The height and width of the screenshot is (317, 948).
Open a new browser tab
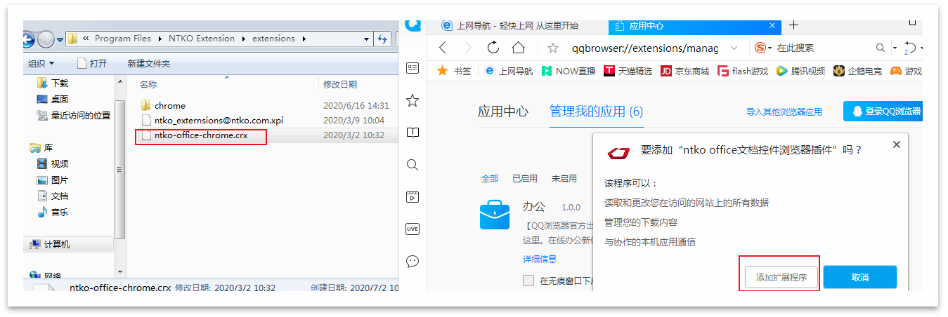[x=794, y=25]
